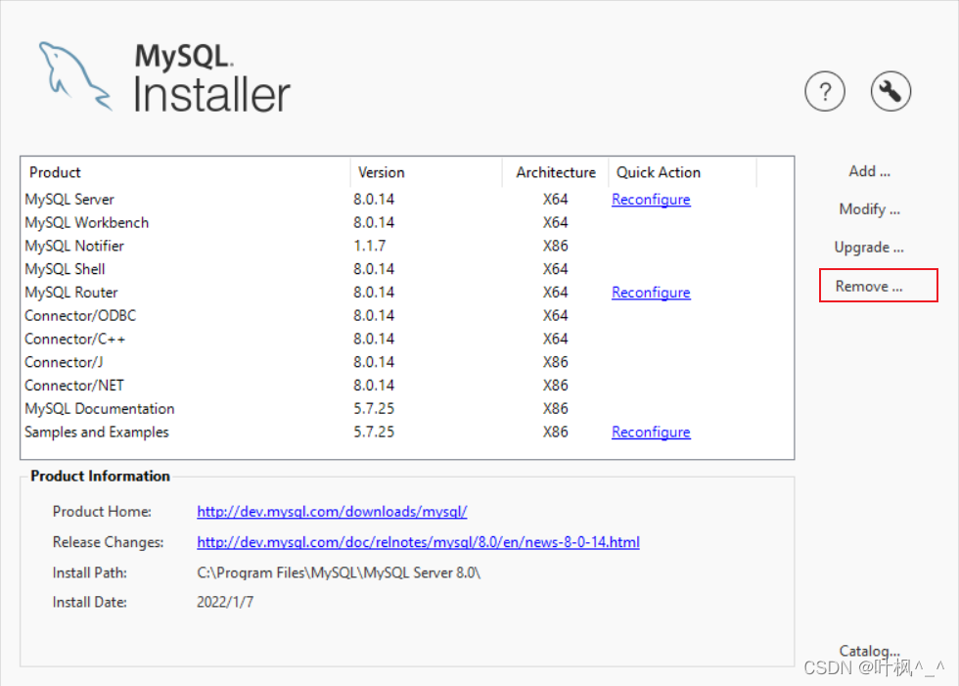Click the Upgrade ... button
Screen dimensions: 959x686
tap(869, 248)
